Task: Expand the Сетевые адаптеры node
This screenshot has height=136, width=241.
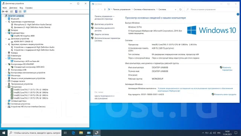Action: tap(6, 101)
